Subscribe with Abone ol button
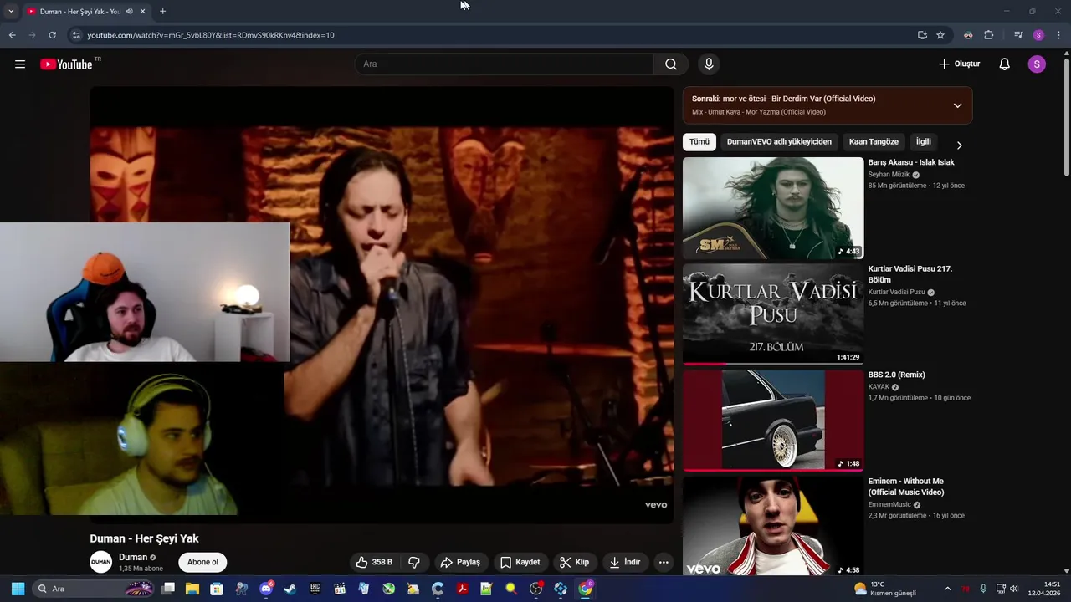The image size is (1071, 602). 202,562
